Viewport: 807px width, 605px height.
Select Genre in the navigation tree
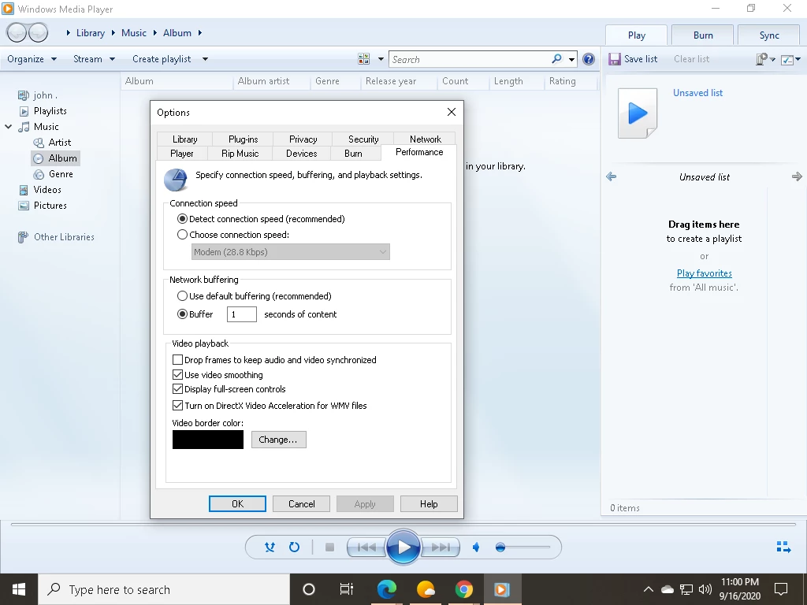pyautogui.click(x=61, y=174)
